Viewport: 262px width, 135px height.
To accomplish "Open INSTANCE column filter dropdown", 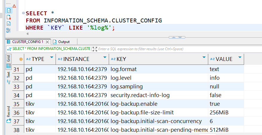I will [x=105, y=57].
